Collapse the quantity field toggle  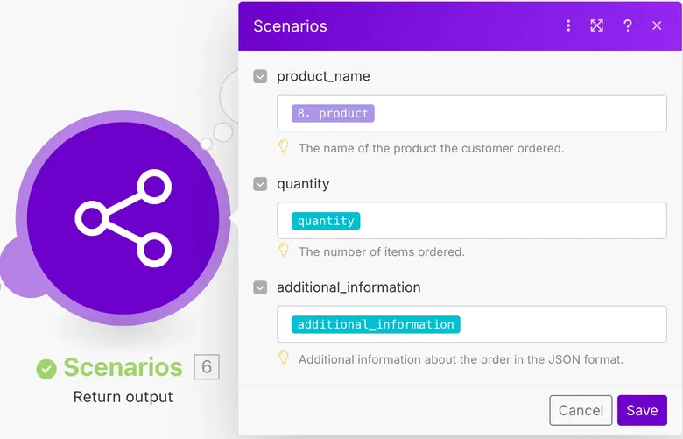(260, 184)
